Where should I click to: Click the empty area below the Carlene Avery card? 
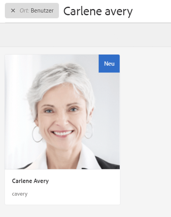[62, 211]
